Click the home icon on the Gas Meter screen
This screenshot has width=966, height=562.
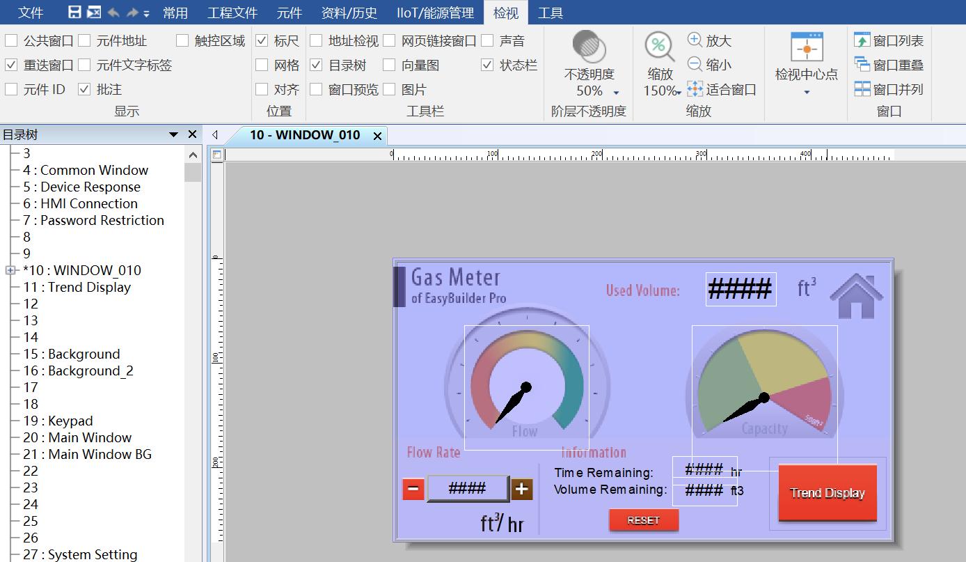point(856,295)
